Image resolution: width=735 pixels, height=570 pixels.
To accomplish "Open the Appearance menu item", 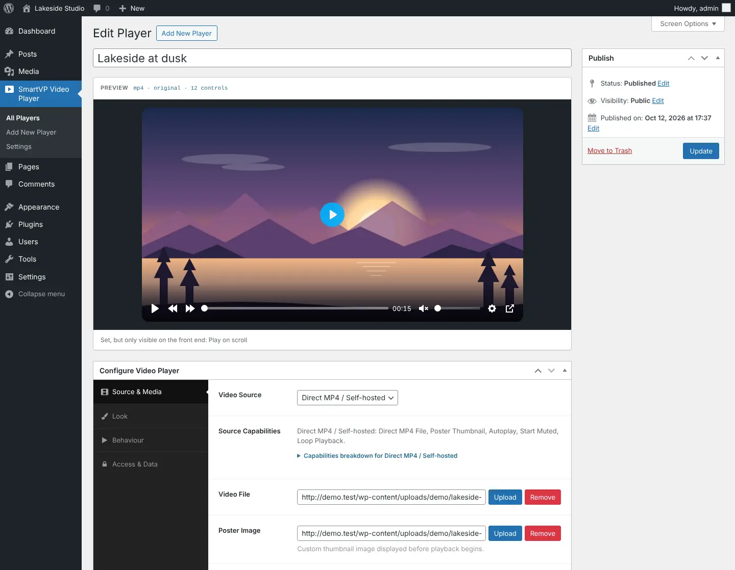I will click(41, 207).
